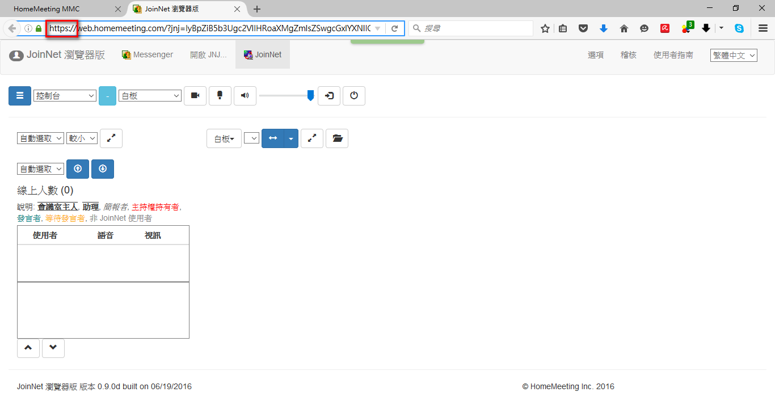Image resolution: width=775 pixels, height=413 pixels.
Task: Open the 繁體中文 language dropdown
Action: pyautogui.click(x=734, y=56)
